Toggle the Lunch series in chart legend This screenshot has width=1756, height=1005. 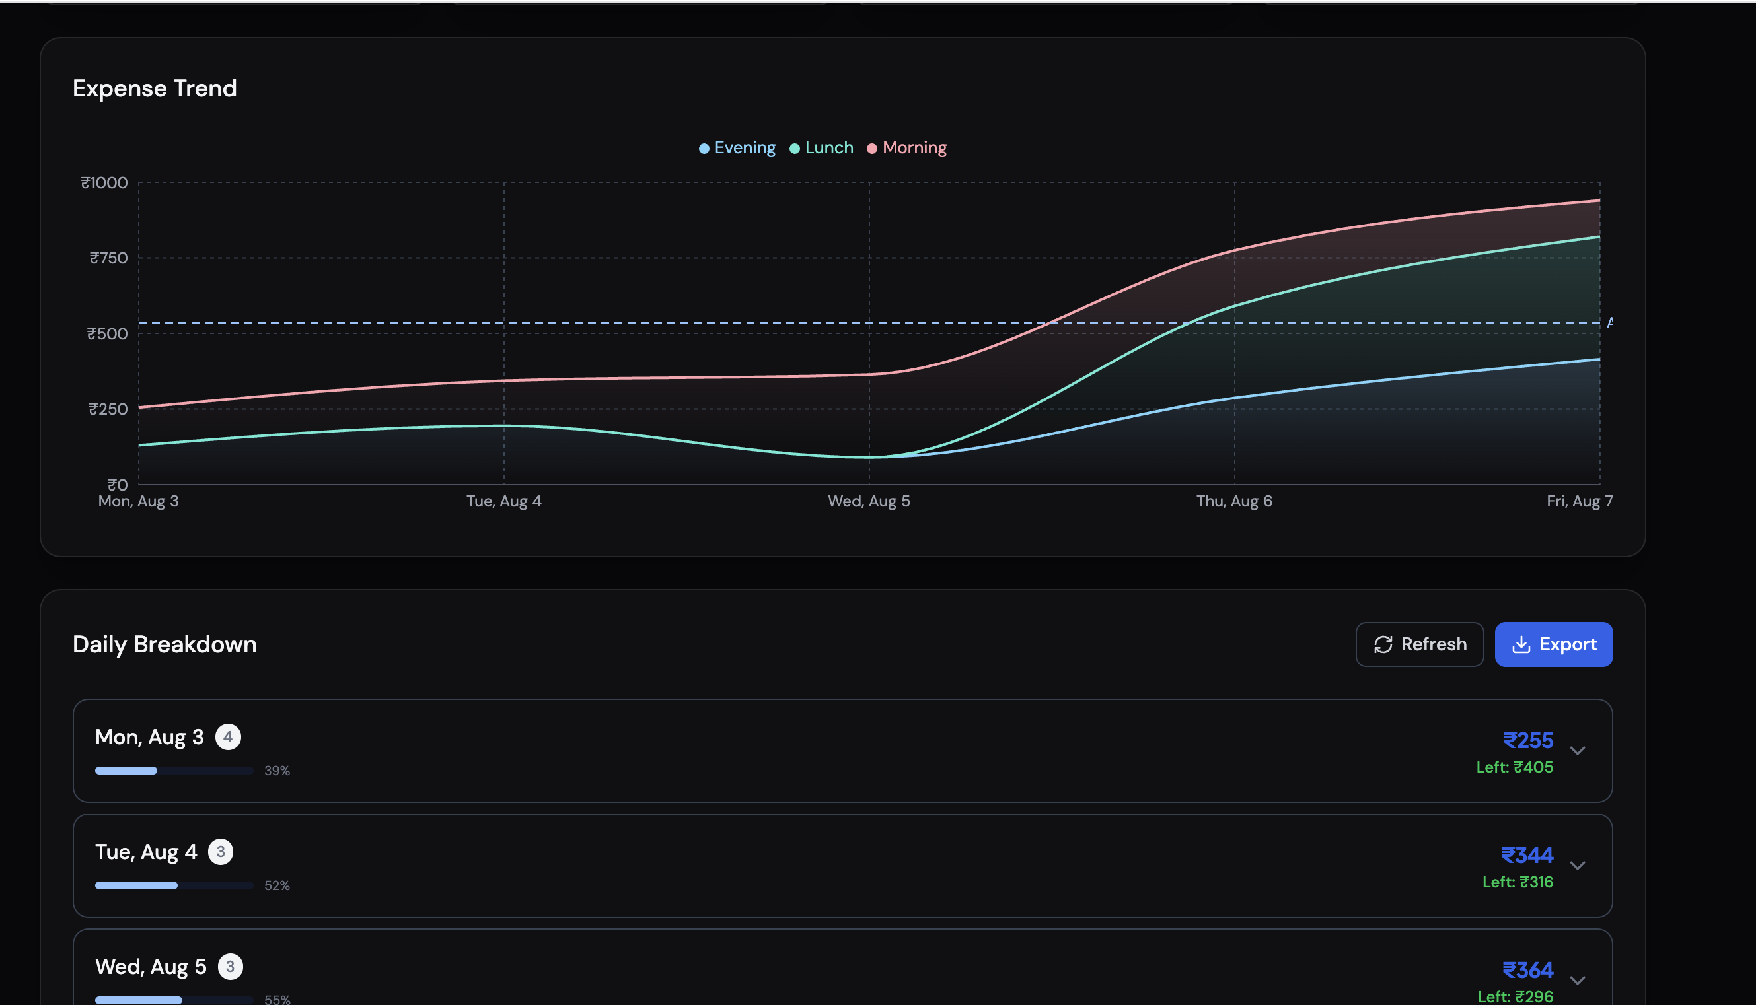[821, 148]
